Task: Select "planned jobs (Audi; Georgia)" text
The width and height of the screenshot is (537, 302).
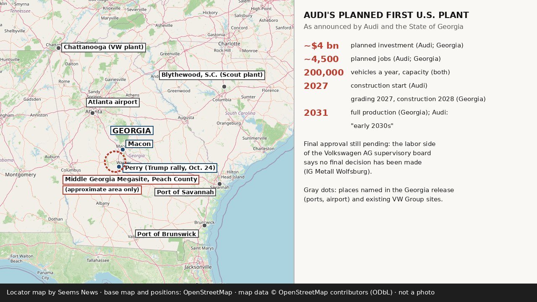Action: [396, 59]
